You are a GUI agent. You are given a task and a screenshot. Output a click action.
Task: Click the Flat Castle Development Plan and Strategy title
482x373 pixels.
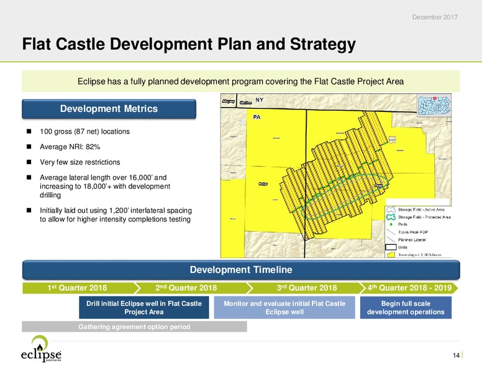[189, 44]
